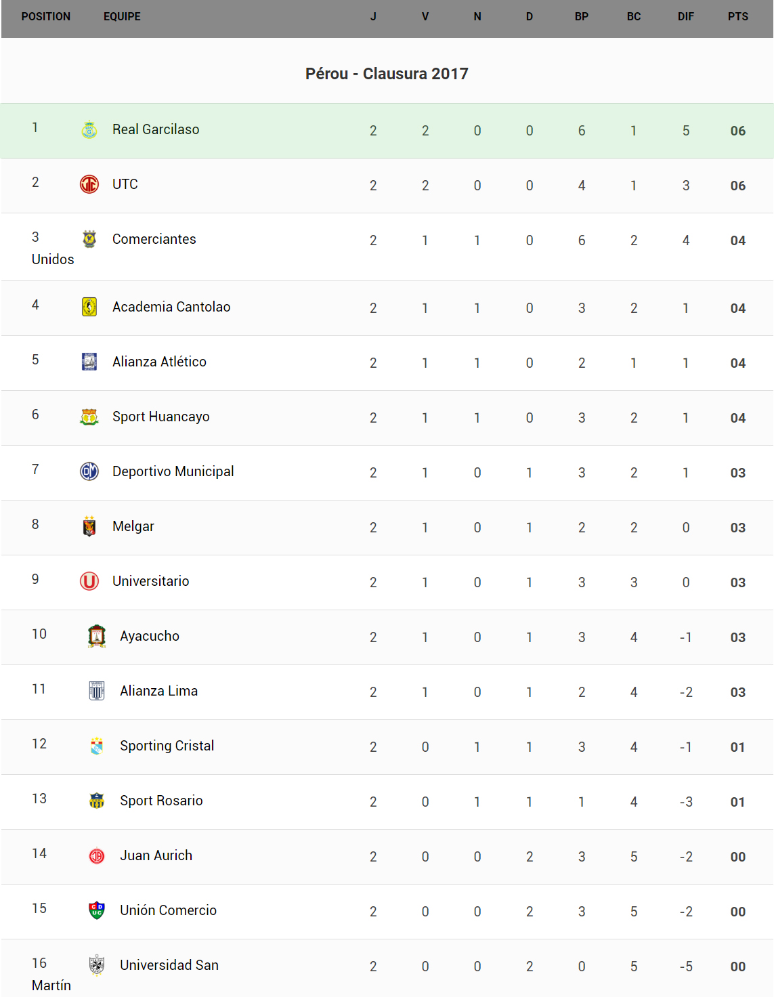Open the Alianza Atlético team link
Screen dimensions: 774x997
(159, 362)
